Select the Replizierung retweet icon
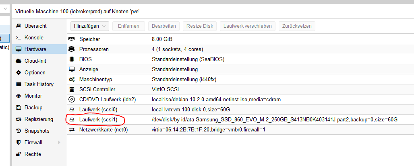This screenshot has width=414, height=166. (19, 119)
